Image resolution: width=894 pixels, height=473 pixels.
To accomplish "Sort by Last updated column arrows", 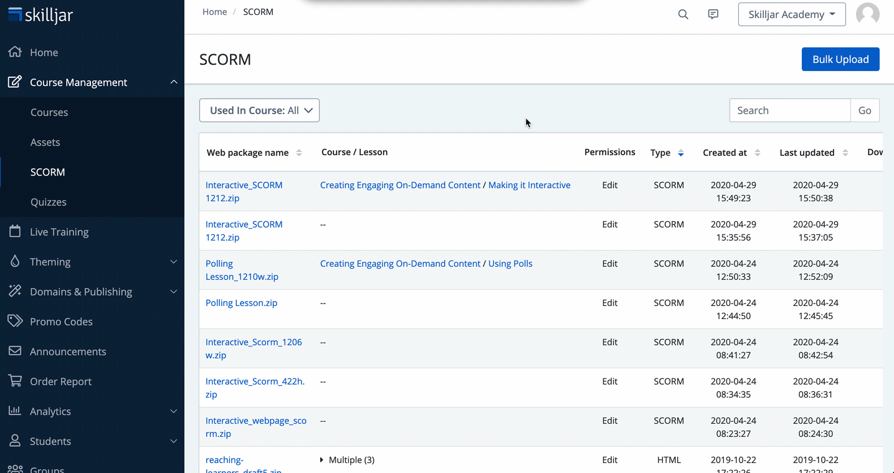I will (x=845, y=153).
